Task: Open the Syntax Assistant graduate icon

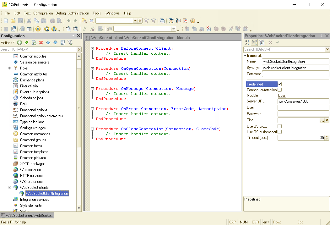Action: [x=171, y=21]
